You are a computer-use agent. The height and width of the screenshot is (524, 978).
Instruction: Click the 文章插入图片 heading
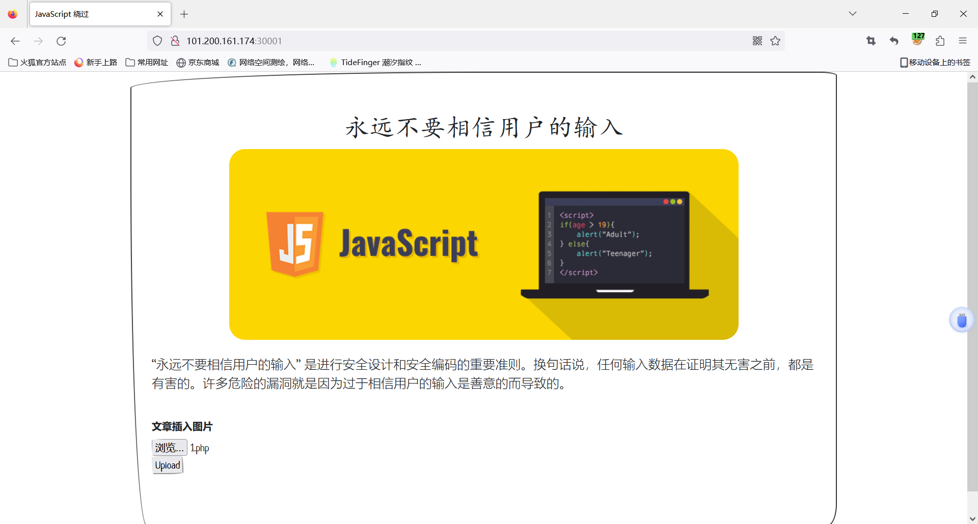(182, 427)
